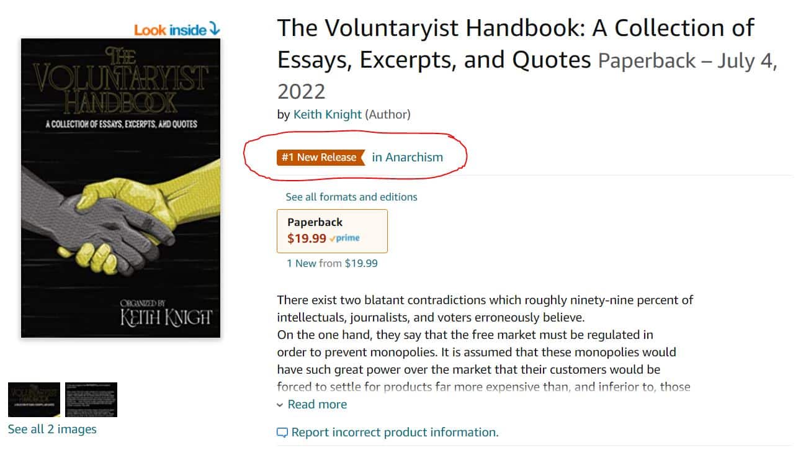Click the Look inside arrow icon
Screen dimensions: 806x455
click(x=214, y=29)
